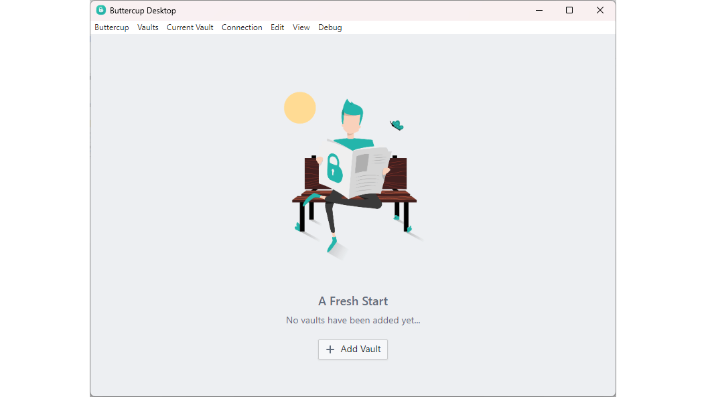Maximize the Buttercup Desktop window

click(569, 10)
